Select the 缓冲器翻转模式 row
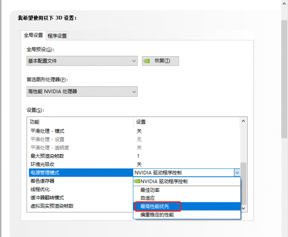 81,198
